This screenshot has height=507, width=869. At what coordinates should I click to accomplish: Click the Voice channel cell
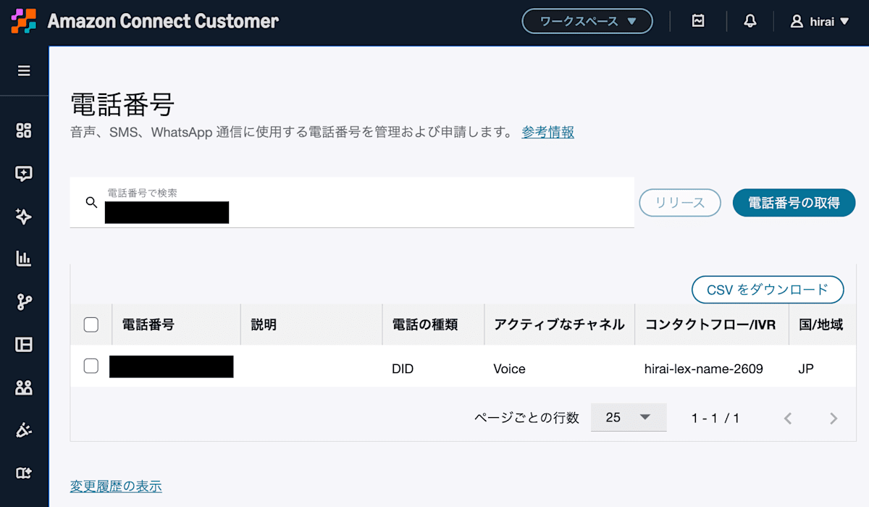(509, 369)
